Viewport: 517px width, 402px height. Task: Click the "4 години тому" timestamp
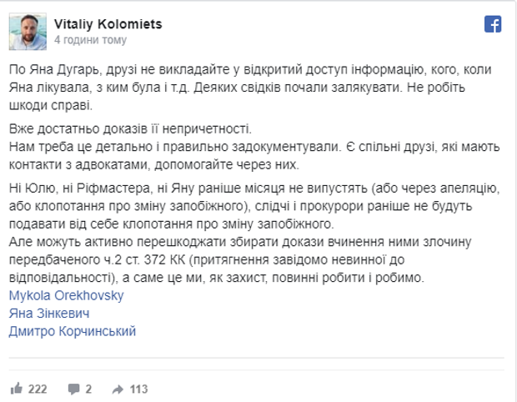coord(90,39)
